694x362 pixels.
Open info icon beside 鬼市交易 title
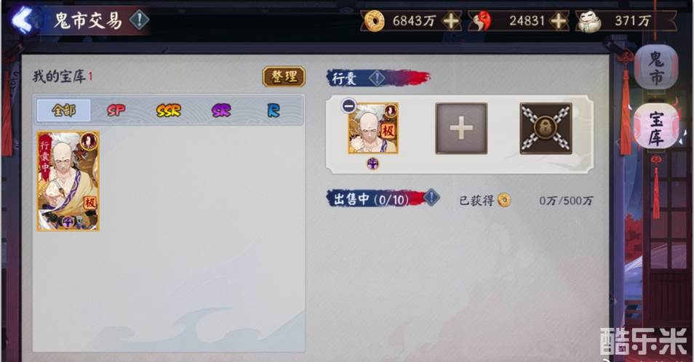point(140,20)
